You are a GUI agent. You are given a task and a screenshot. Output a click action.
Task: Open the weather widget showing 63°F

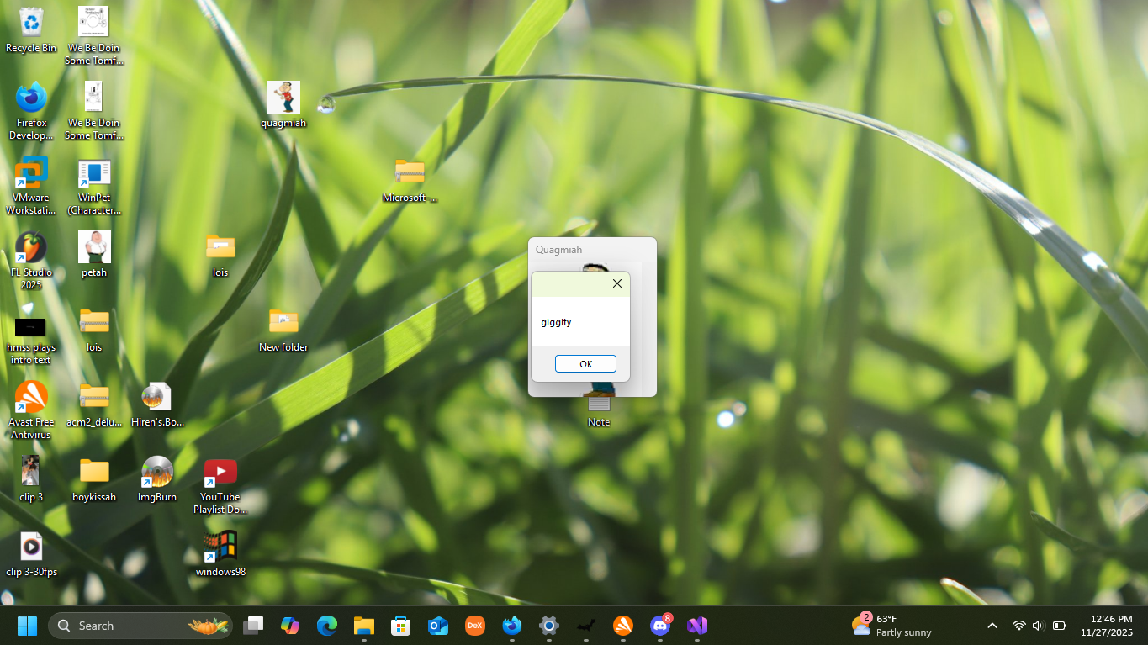[x=891, y=626]
